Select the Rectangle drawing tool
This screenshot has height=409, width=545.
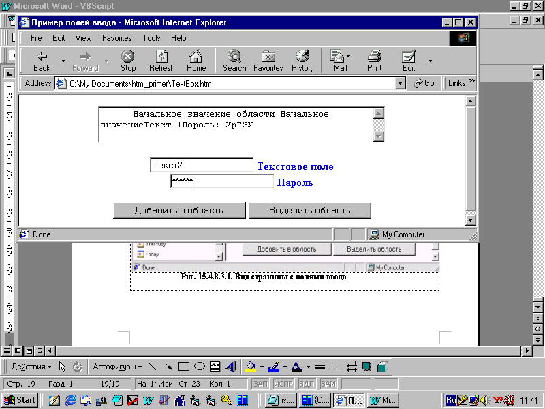click(x=183, y=367)
